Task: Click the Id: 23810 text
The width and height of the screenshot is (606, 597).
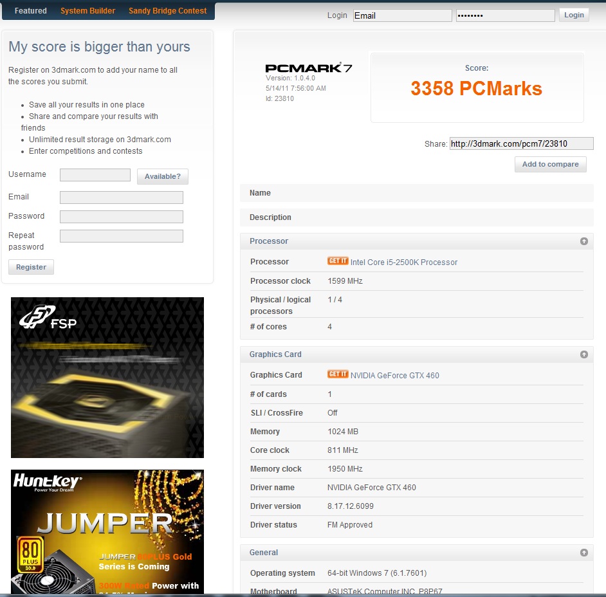Action: 279,98
